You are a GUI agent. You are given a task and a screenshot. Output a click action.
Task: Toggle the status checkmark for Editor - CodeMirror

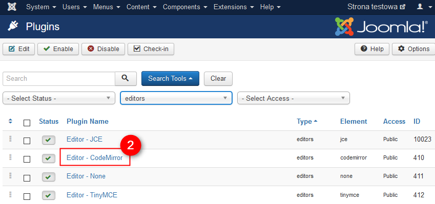[49, 158]
